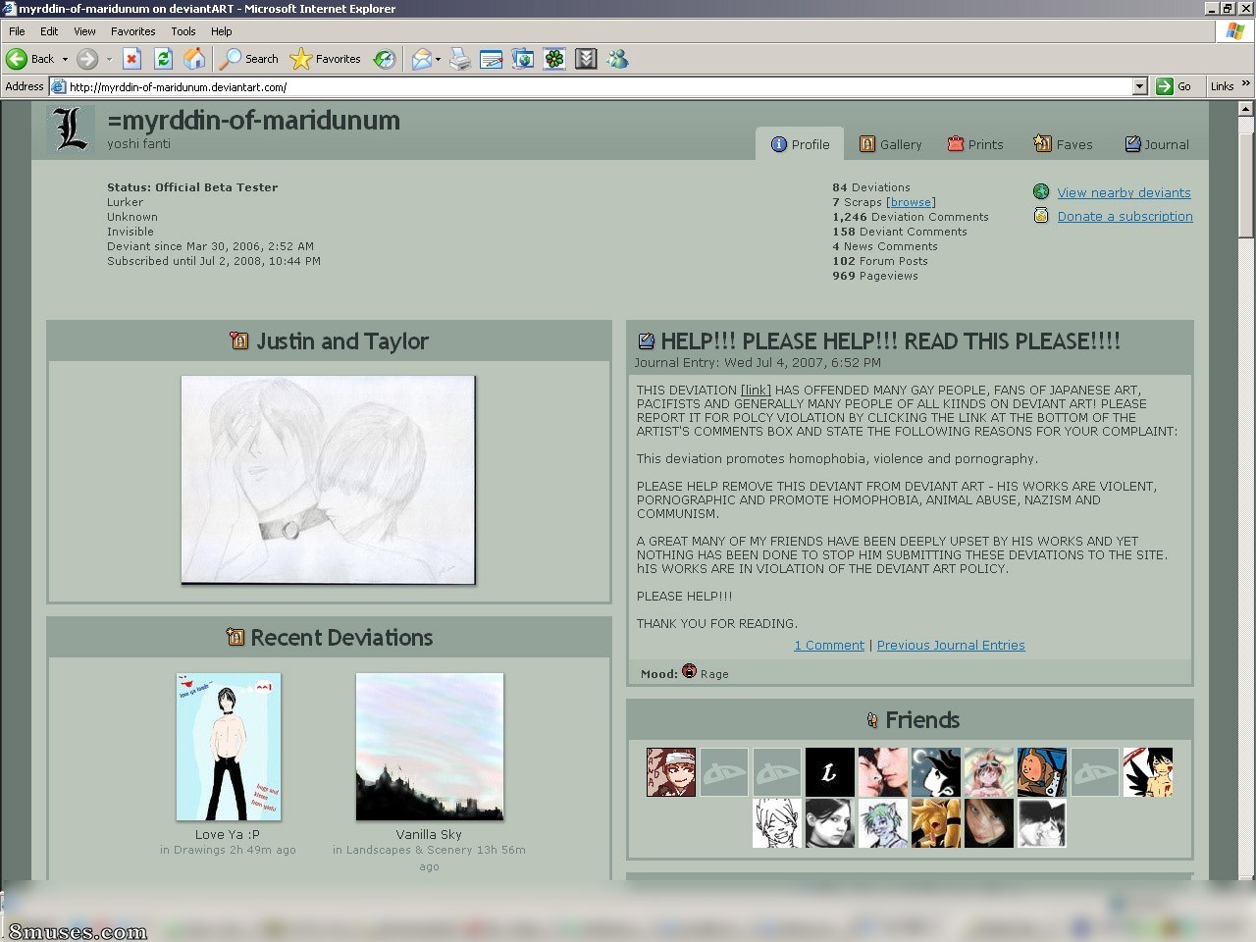
Task: Click the Love Ya :P deviation title
Action: tap(228, 835)
